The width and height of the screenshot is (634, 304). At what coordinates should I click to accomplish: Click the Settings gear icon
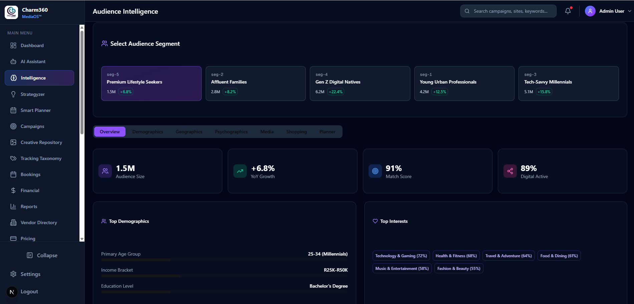tap(13, 274)
